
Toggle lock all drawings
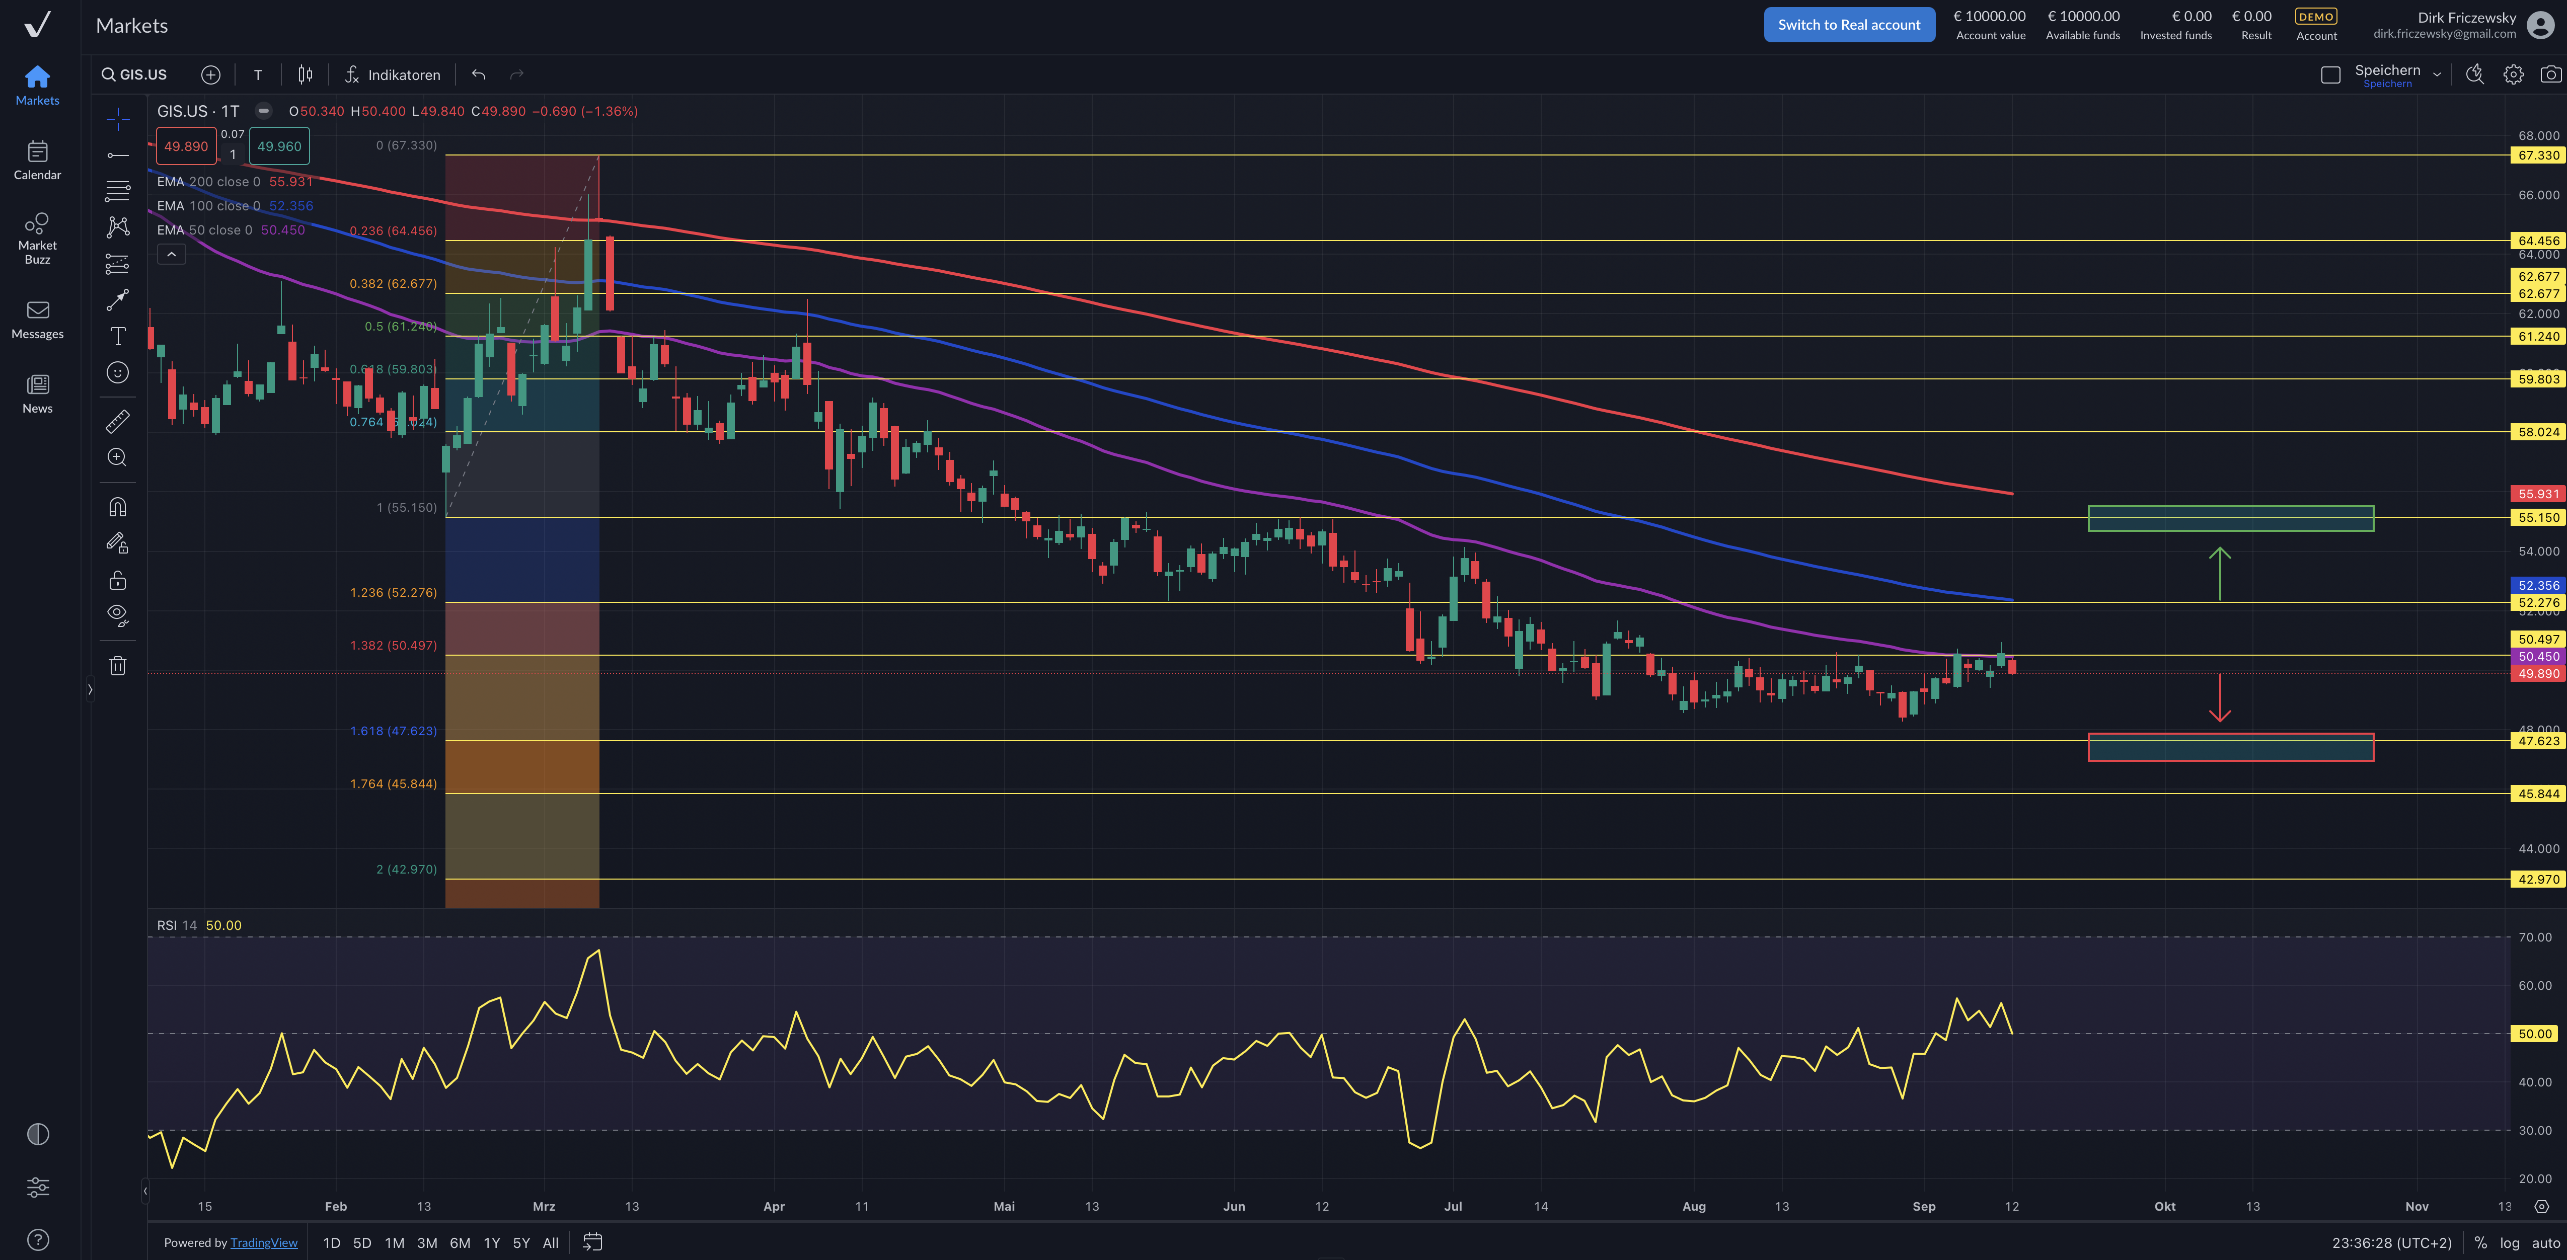click(118, 580)
